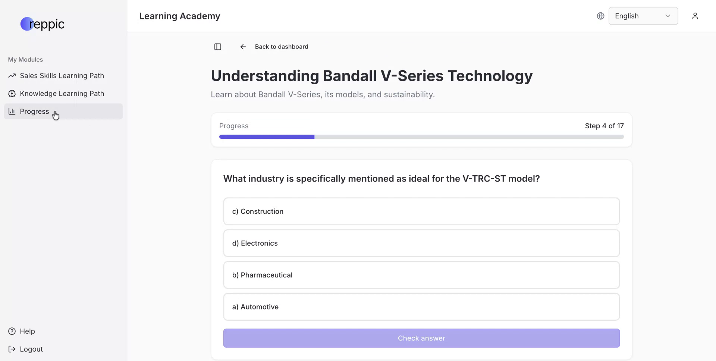Click the Learning Academy header title
The image size is (716, 361).
click(x=180, y=16)
